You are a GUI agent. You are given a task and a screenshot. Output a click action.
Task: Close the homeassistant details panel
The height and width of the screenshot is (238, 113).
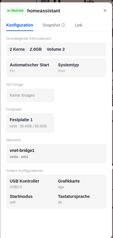pos(105,11)
